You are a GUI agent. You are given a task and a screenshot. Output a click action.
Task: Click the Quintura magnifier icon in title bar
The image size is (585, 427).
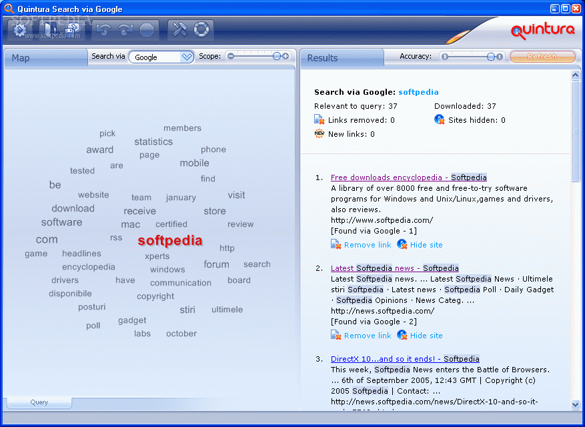tap(9, 9)
